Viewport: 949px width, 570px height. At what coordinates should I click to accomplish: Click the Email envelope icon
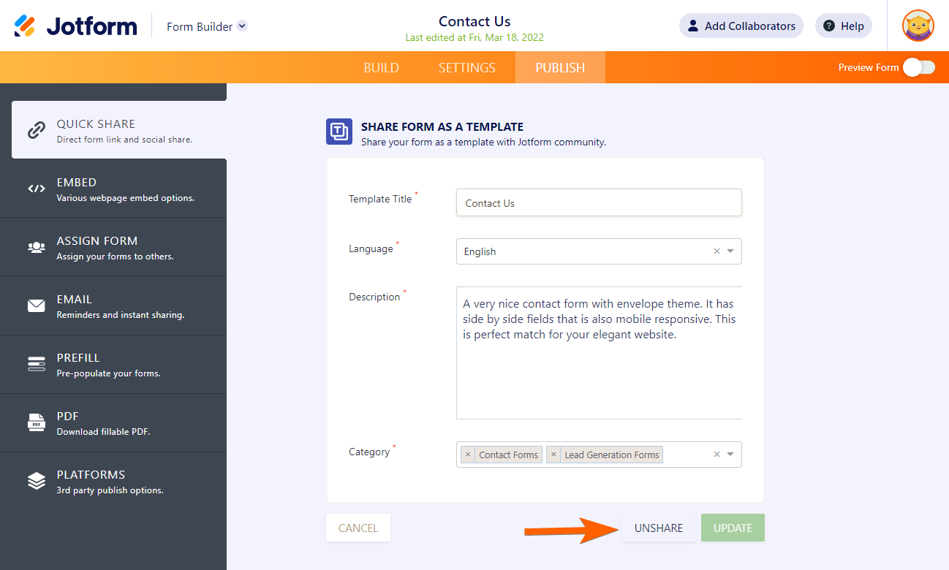(36, 305)
